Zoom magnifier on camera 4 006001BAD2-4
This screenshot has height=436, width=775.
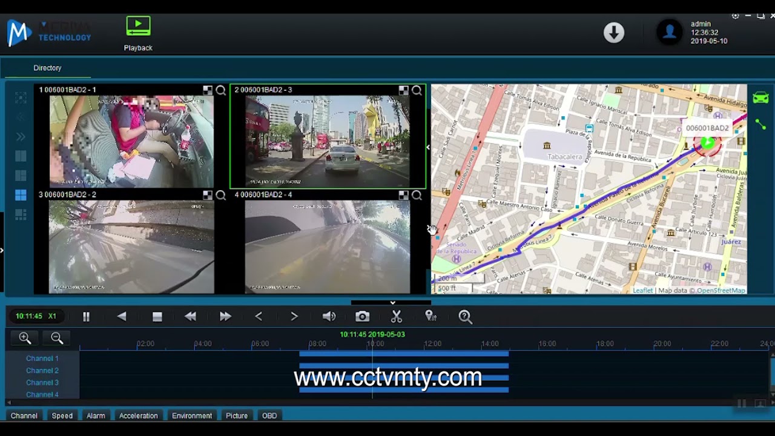tap(417, 195)
